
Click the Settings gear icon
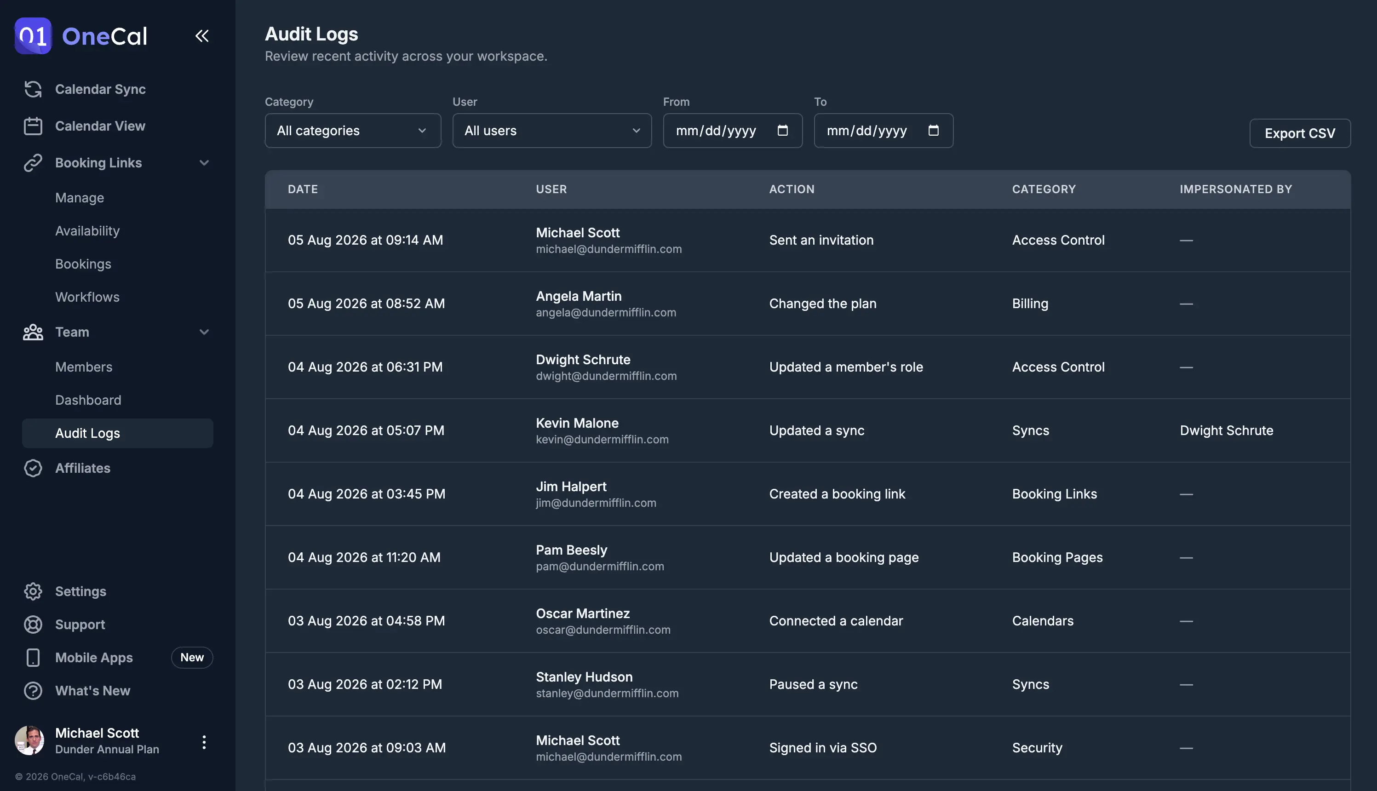pos(33,591)
